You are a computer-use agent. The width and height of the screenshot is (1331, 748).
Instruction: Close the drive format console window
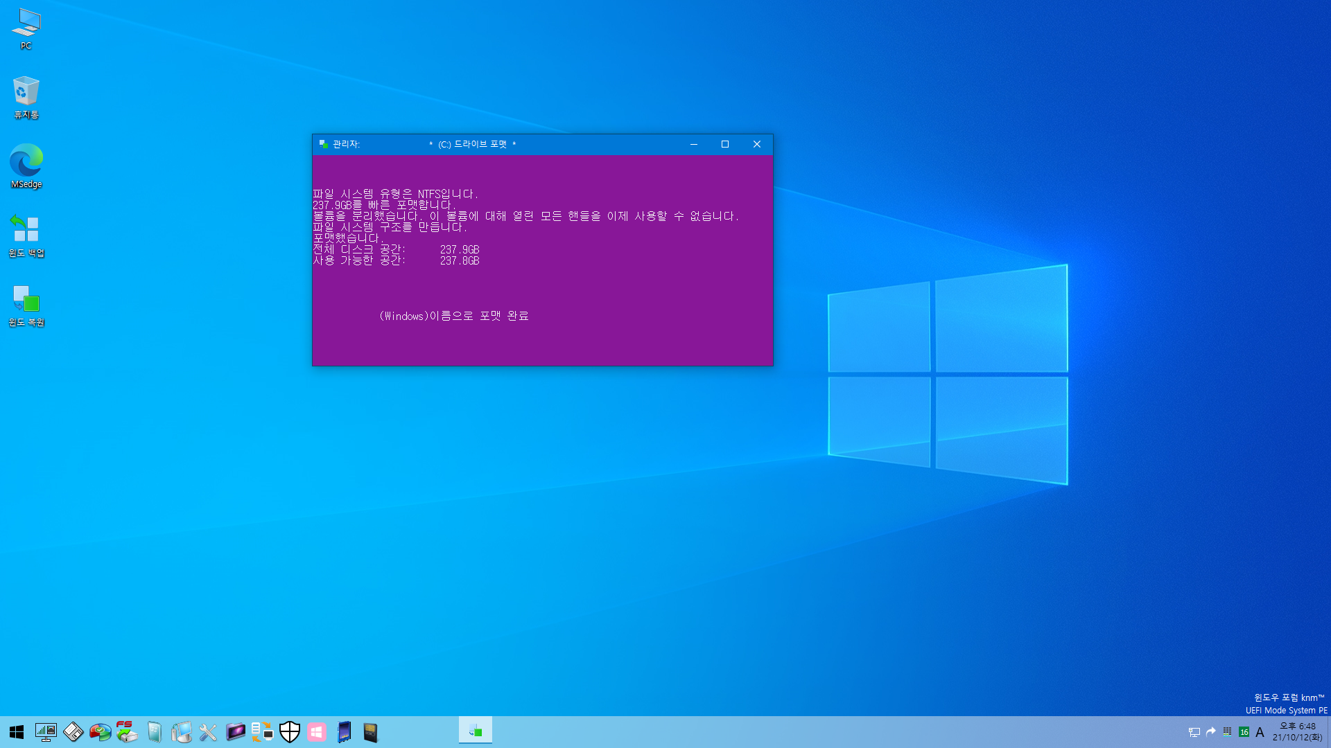click(757, 144)
